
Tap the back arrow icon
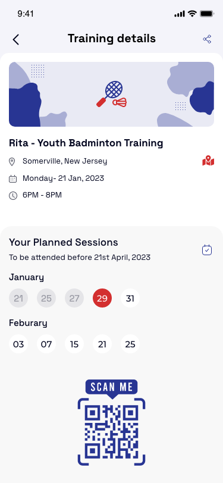[15, 39]
